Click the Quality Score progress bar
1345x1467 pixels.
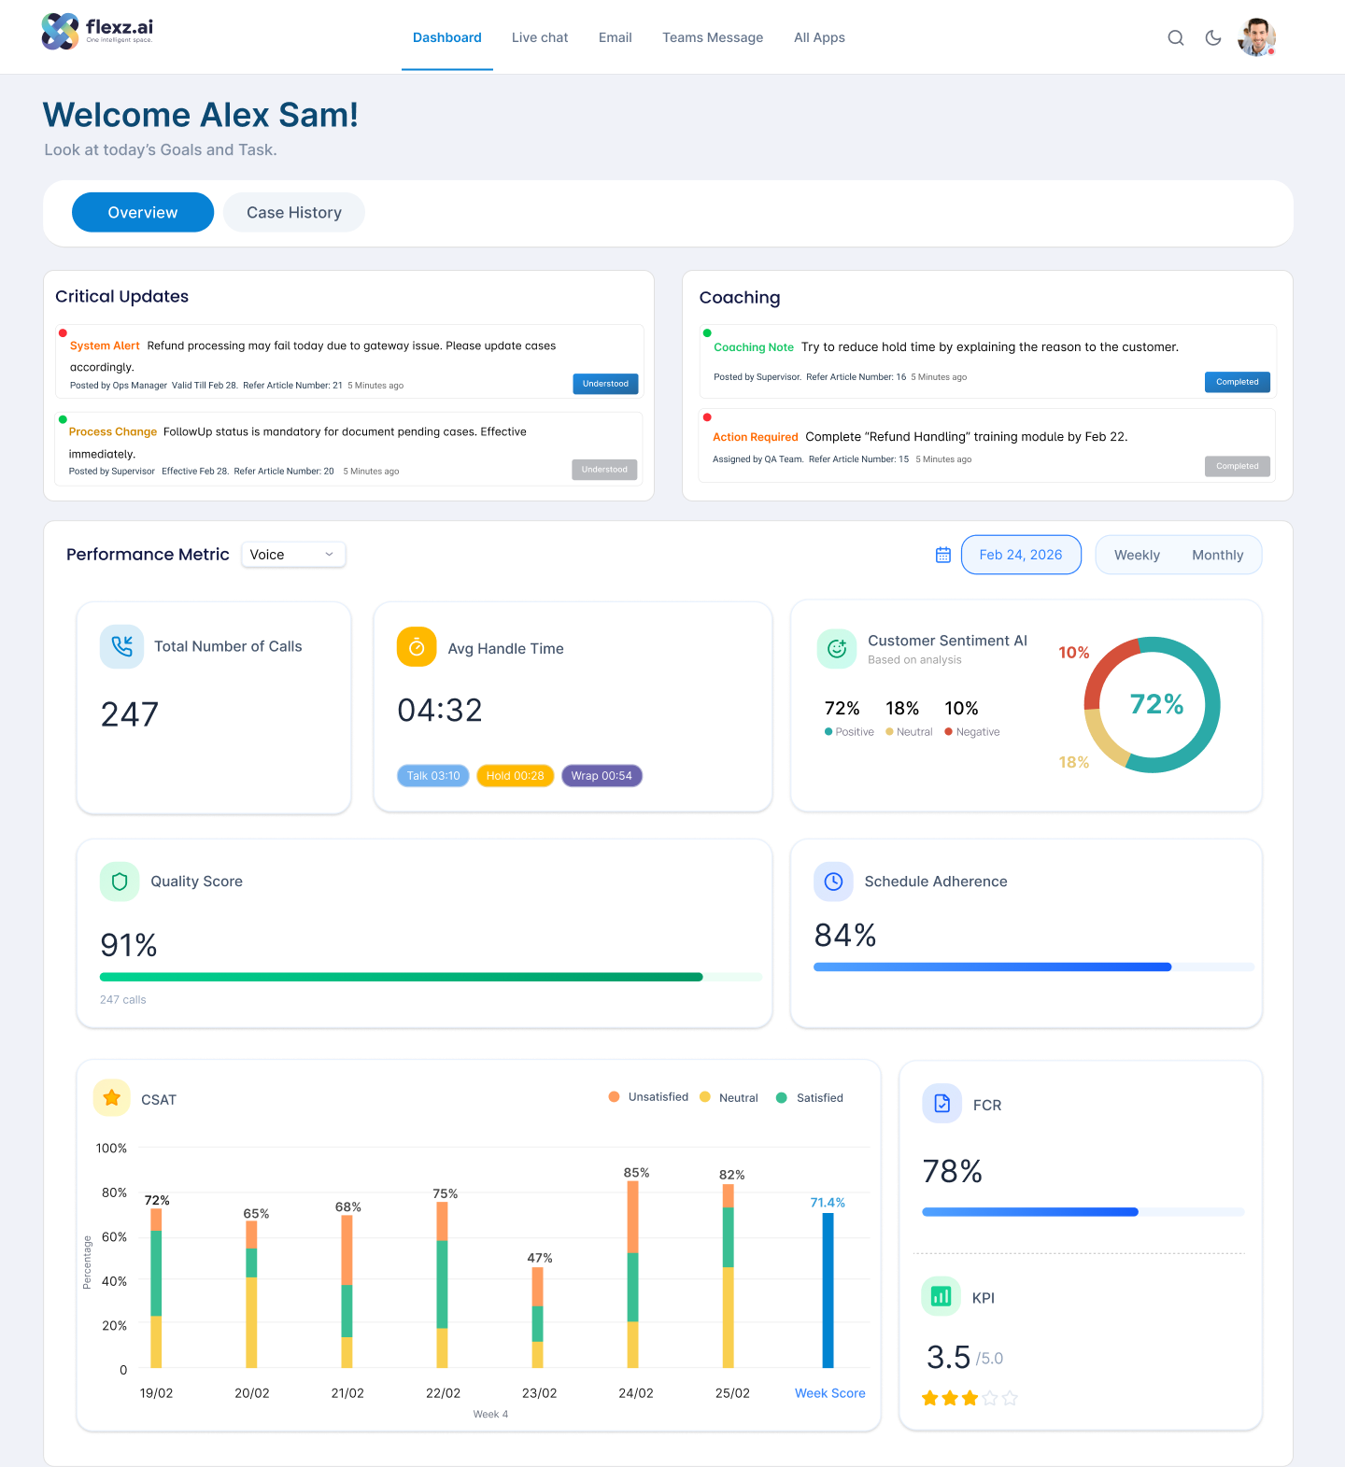pos(431,977)
